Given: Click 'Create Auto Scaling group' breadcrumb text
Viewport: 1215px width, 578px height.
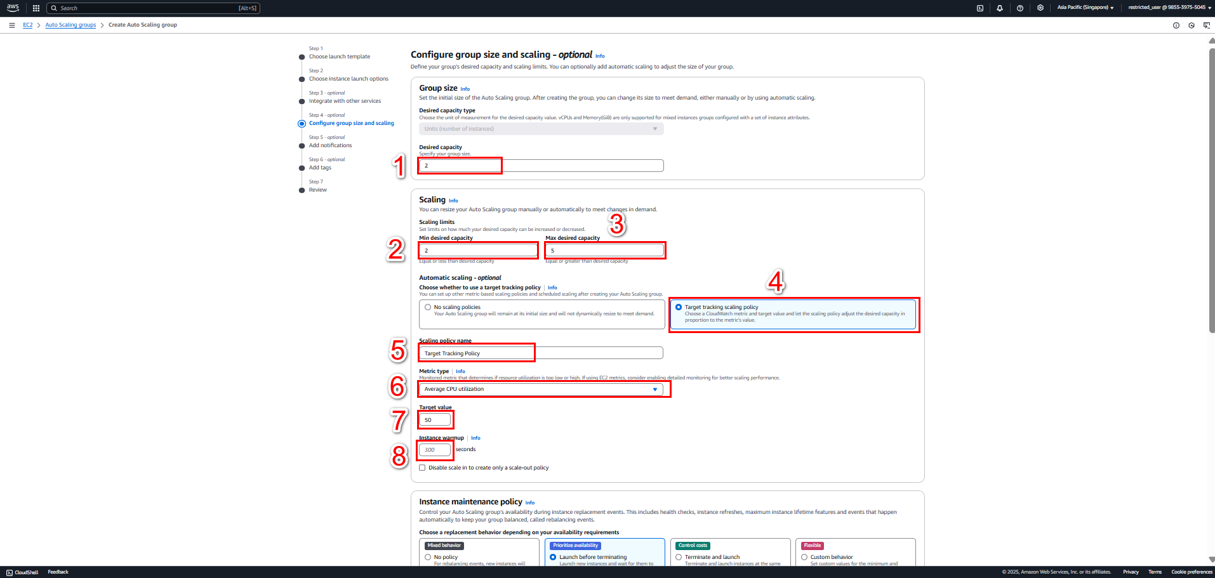Looking at the screenshot, I should [143, 25].
